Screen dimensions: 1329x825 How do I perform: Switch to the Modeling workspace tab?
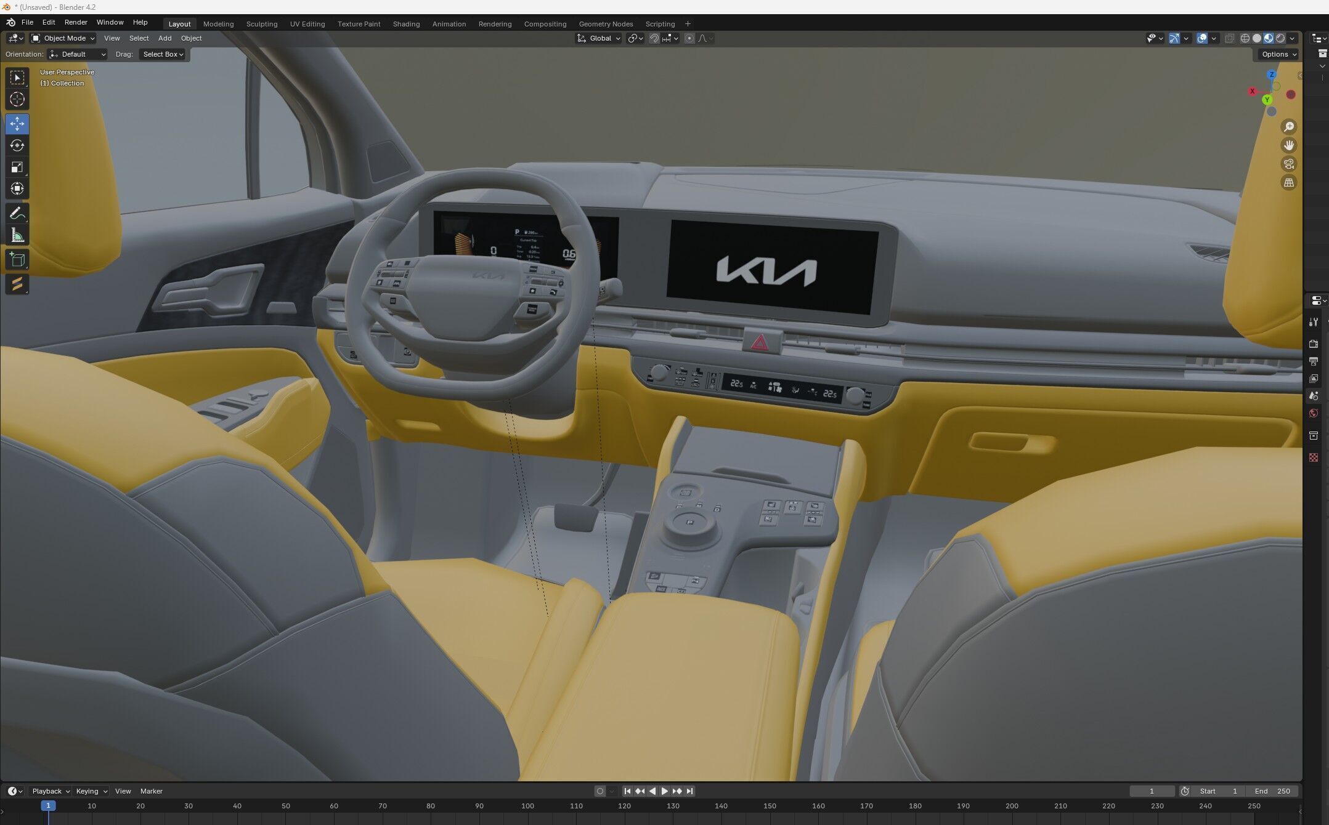(218, 24)
